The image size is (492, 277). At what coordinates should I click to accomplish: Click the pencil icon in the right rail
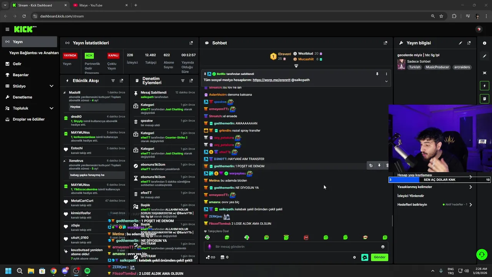click(484, 56)
